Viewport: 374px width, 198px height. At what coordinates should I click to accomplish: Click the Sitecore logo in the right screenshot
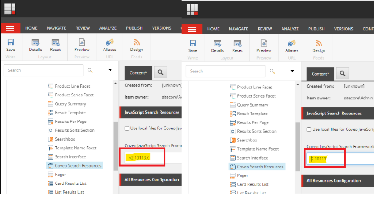click(191, 10)
